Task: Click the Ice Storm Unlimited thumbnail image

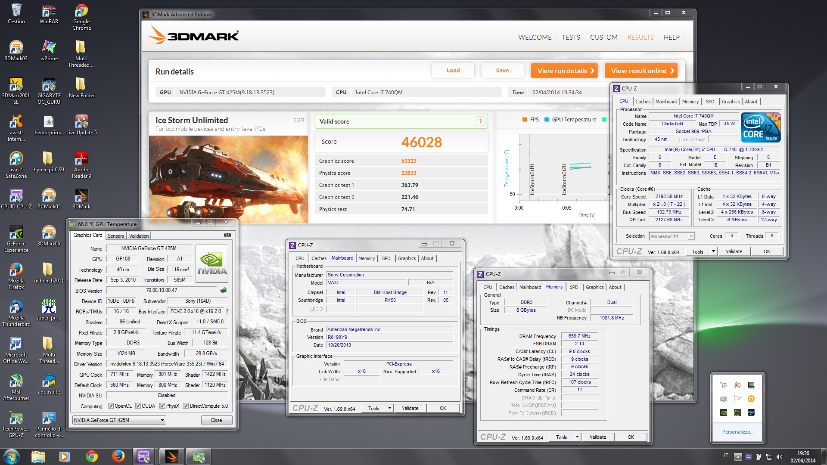Action: tap(228, 180)
